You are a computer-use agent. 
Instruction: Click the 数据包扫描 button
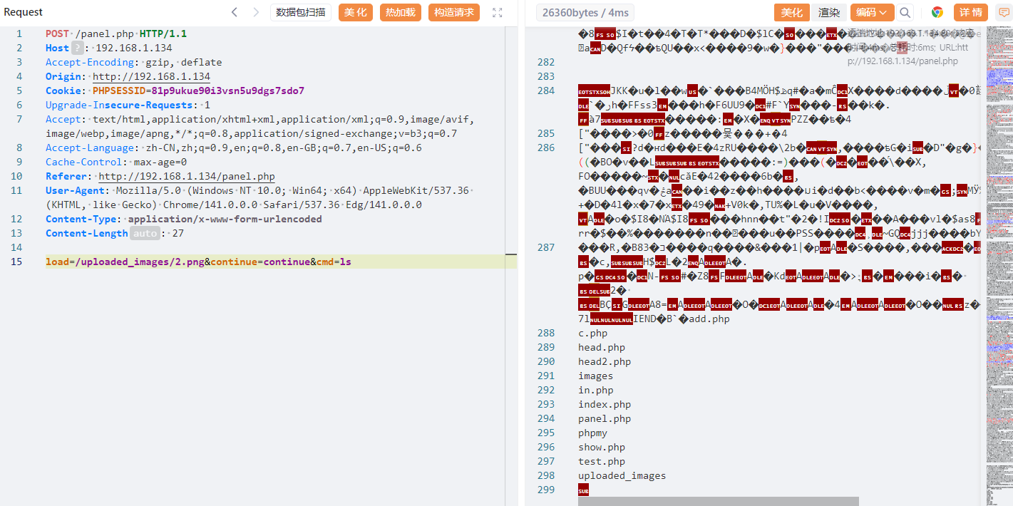(x=301, y=12)
